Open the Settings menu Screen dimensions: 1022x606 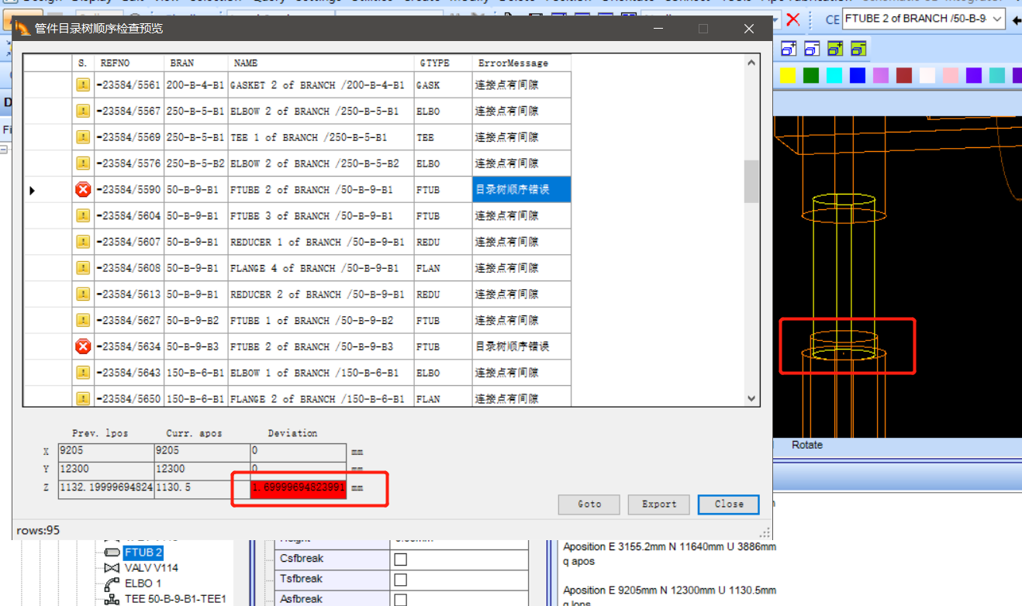(x=318, y=2)
